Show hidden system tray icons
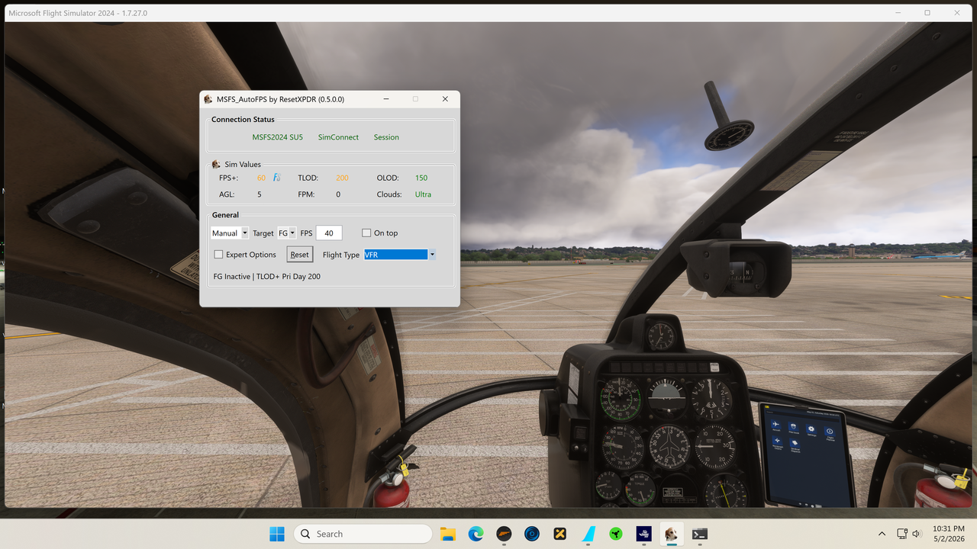 click(x=882, y=534)
